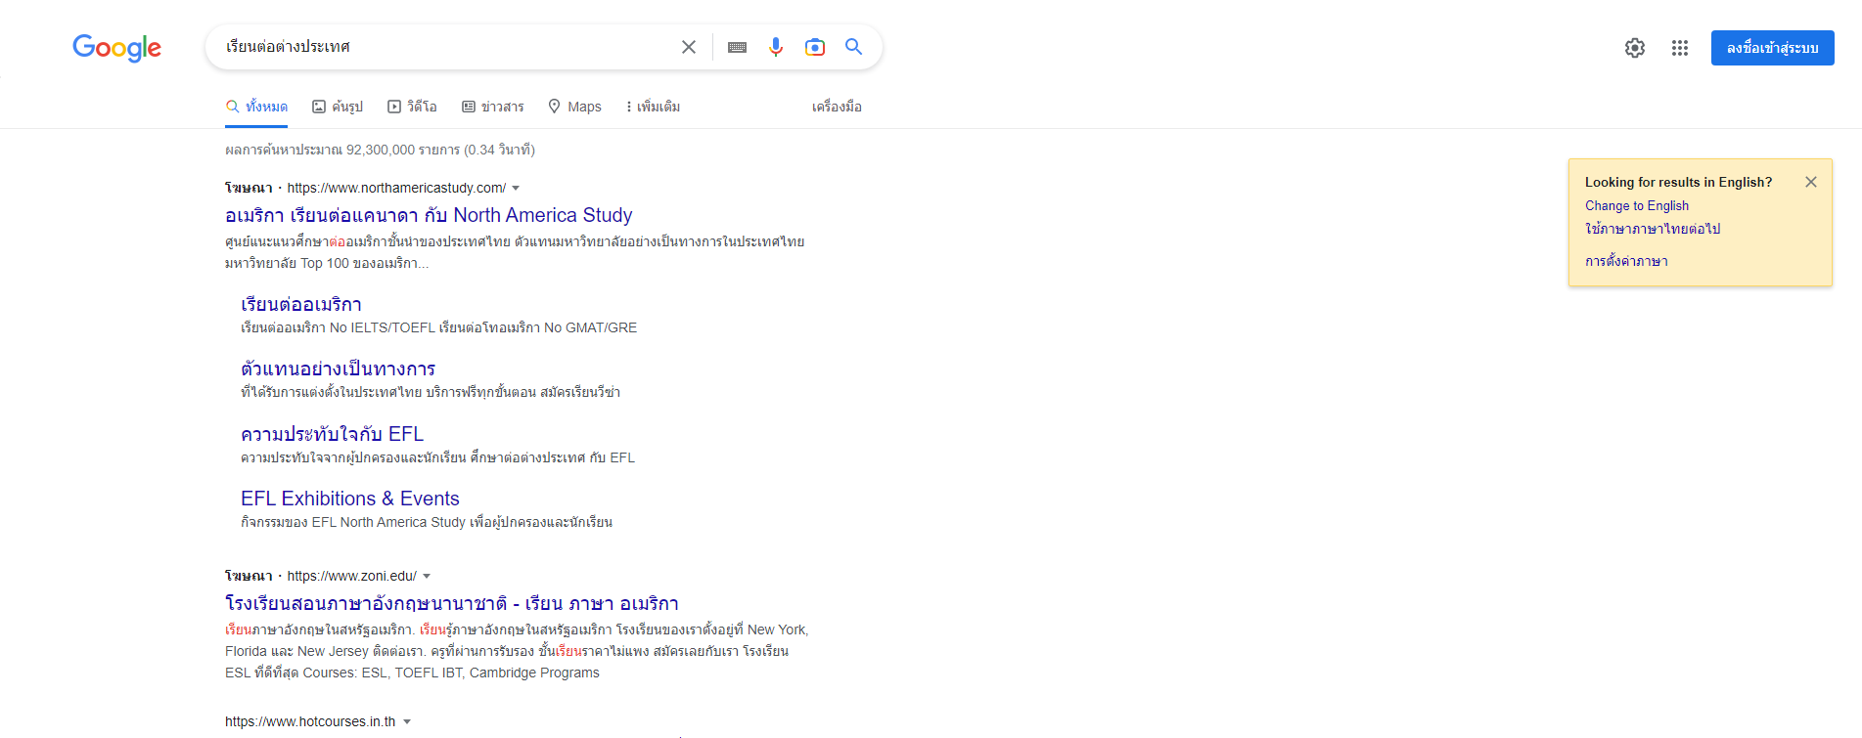Expand the เพิ่มเติม more menu

(653, 107)
